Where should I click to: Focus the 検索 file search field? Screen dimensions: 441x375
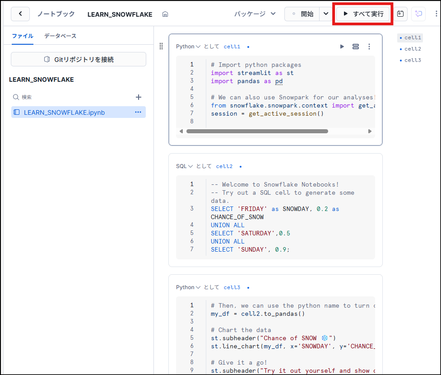tap(73, 97)
